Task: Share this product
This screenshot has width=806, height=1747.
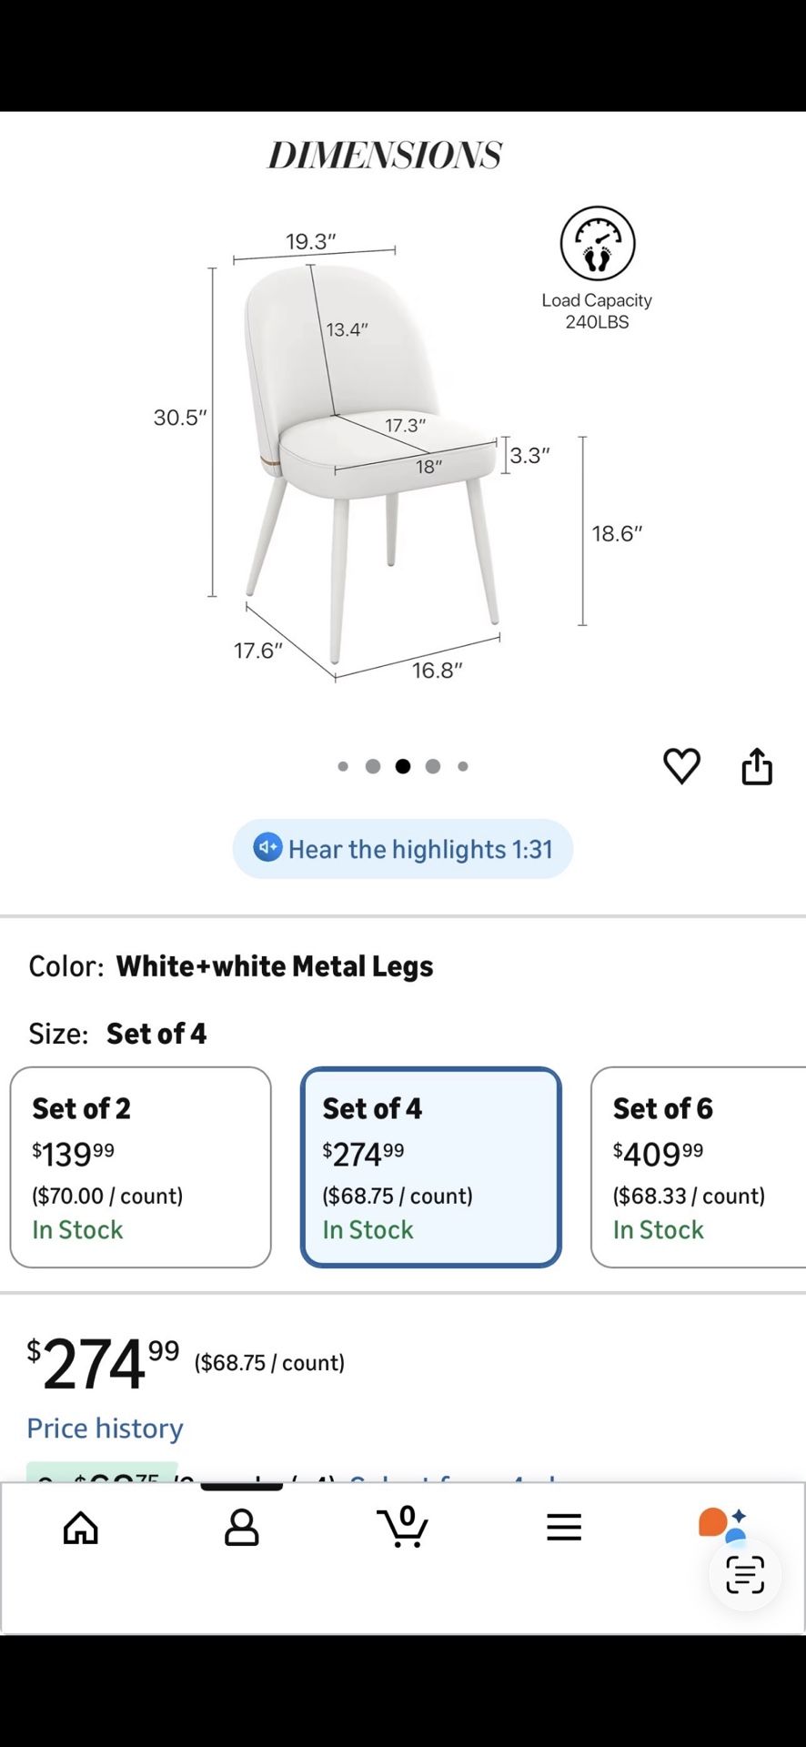Action: [757, 765]
